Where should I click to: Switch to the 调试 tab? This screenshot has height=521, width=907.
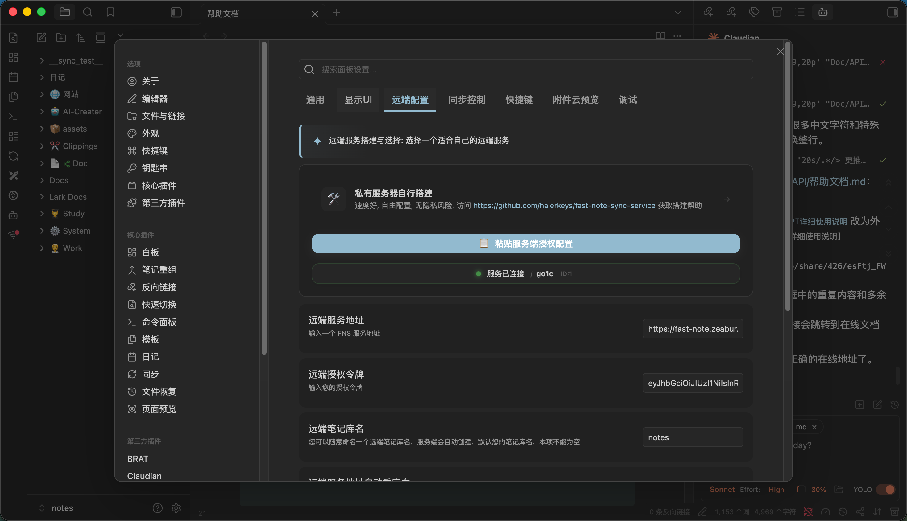pyautogui.click(x=628, y=100)
